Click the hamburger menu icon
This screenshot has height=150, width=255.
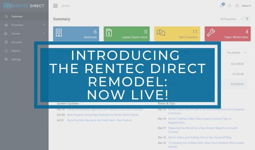point(55,6)
